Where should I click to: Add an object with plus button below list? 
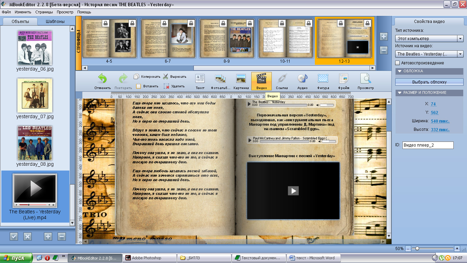[48, 236]
